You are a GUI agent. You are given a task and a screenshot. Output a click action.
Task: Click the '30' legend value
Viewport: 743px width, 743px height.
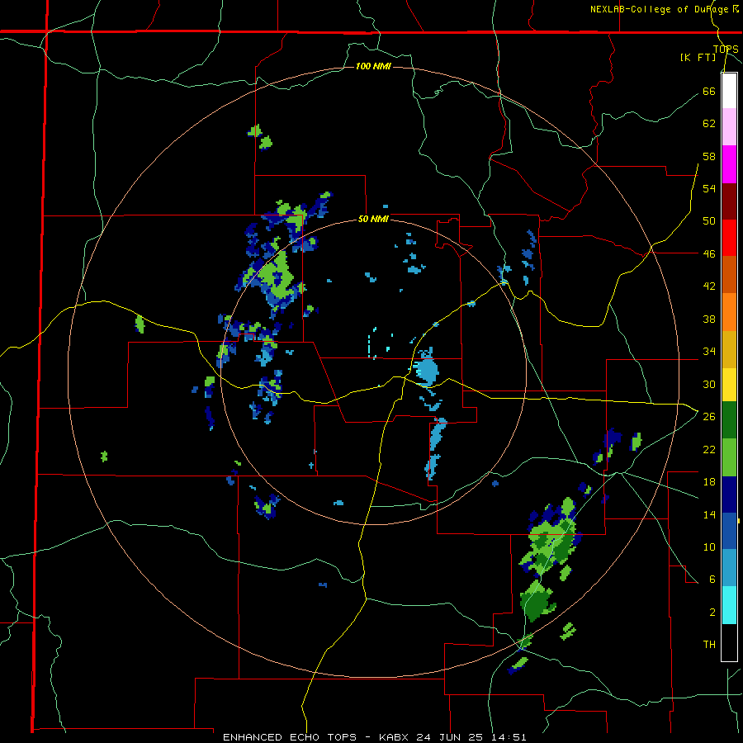(x=709, y=384)
